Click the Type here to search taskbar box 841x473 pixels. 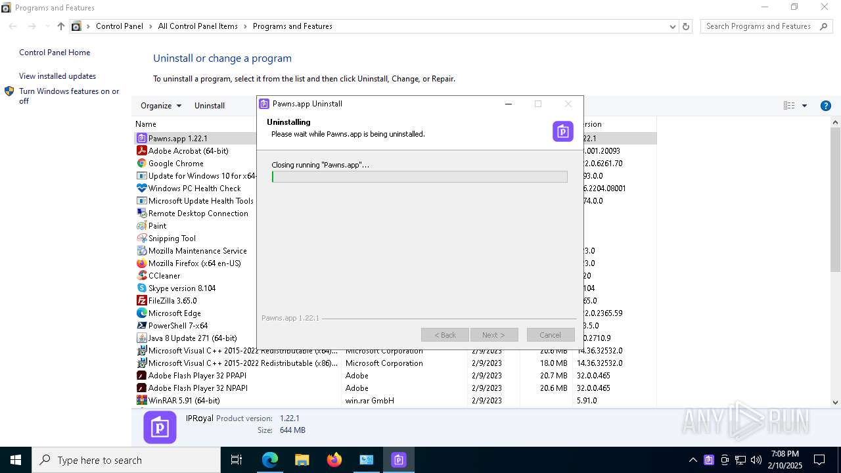(x=126, y=460)
